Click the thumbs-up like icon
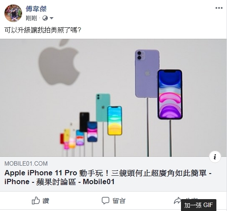 click(36, 200)
